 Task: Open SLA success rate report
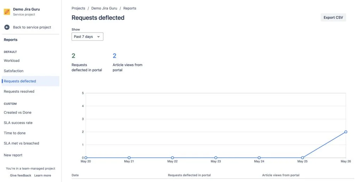tap(18, 123)
